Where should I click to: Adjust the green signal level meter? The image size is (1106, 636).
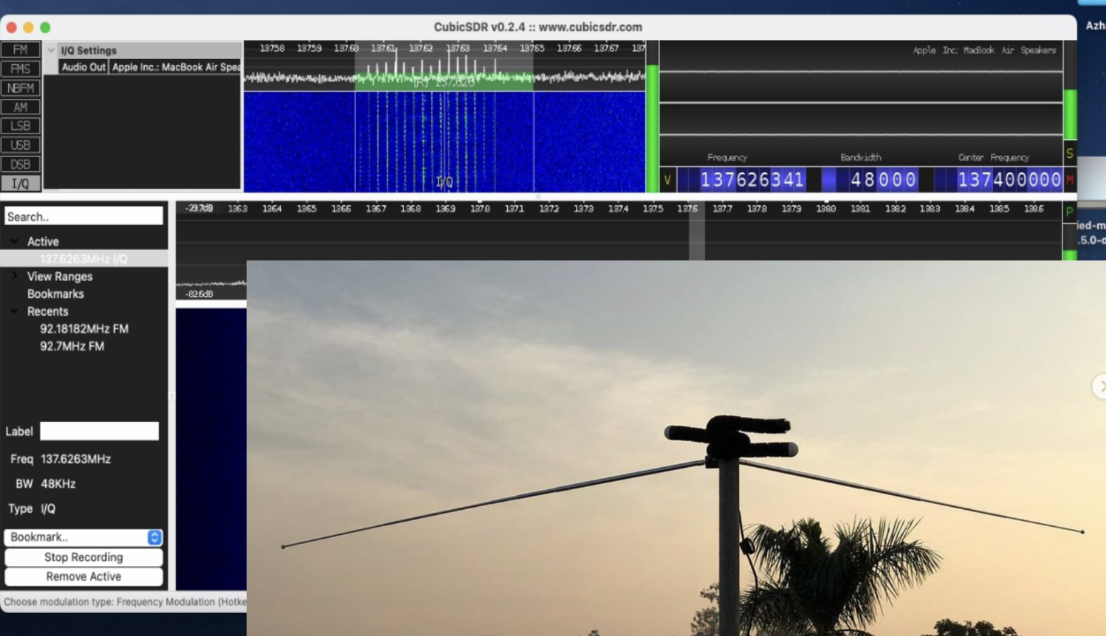tap(652, 129)
